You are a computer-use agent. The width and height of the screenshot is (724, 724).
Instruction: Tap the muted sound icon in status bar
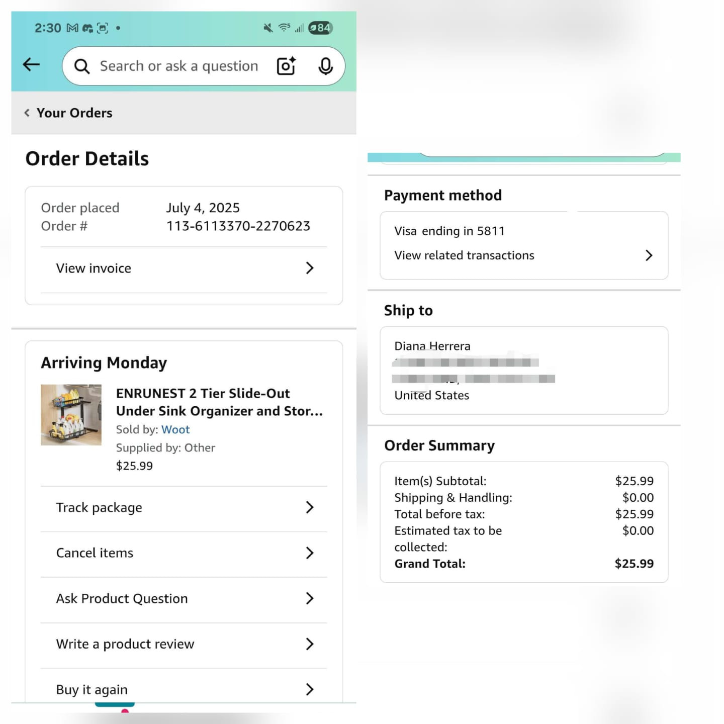268,28
